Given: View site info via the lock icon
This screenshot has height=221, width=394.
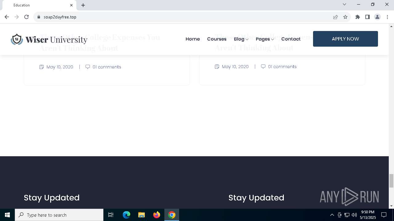Looking at the screenshot, I should pyautogui.click(x=39, y=17).
